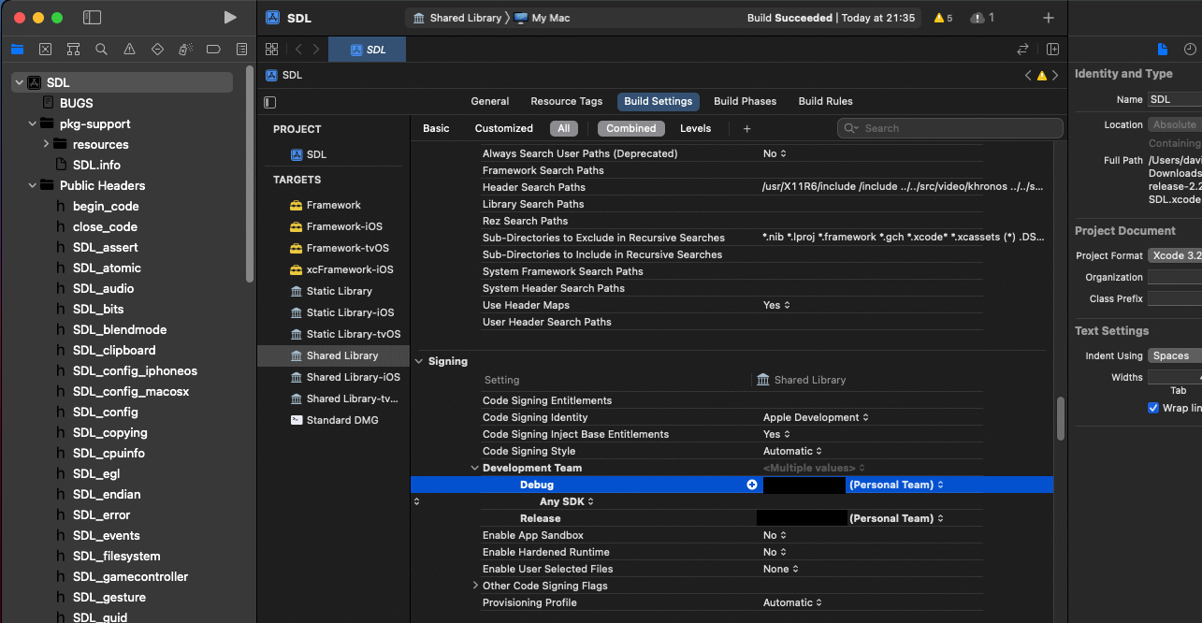This screenshot has width=1202, height=623.
Task: Toggle the navigator sidebar icon
Action: click(92, 18)
